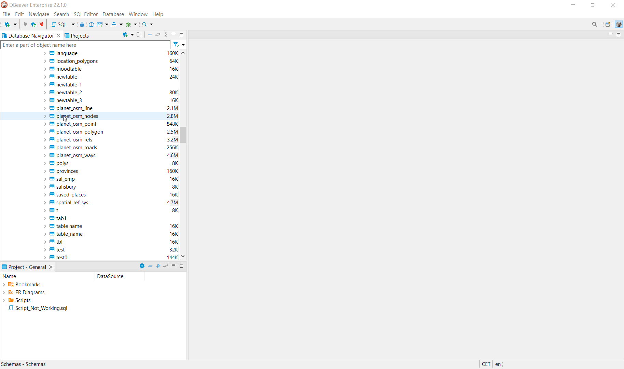Select the provinces table
The image size is (624, 369).
tap(67, 171)
